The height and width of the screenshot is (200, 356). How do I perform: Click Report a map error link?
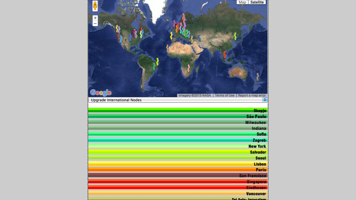tap(252, 96)
